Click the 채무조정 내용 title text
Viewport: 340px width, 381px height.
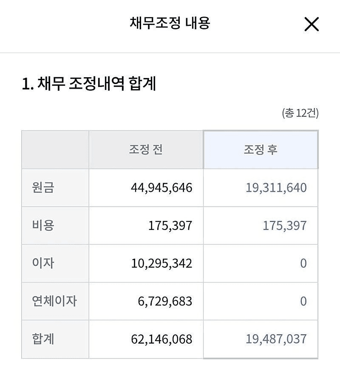pyautogui.click(x=170, y=23)
